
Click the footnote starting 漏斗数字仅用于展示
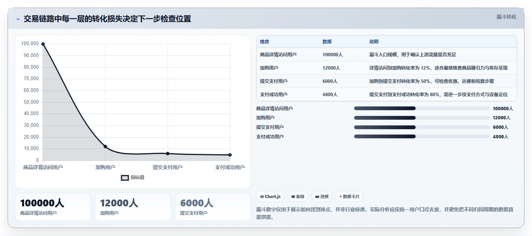tap(386, 213)
